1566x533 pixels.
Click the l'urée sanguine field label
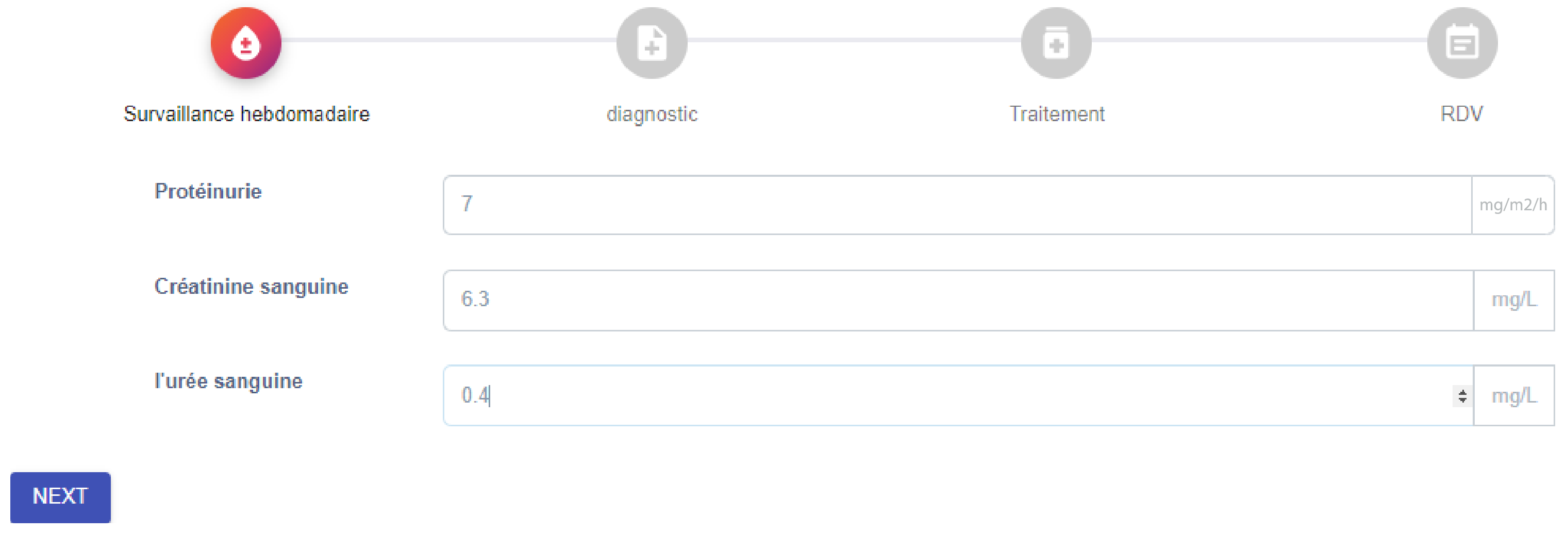pyautogui.click(x=228, y=381)
